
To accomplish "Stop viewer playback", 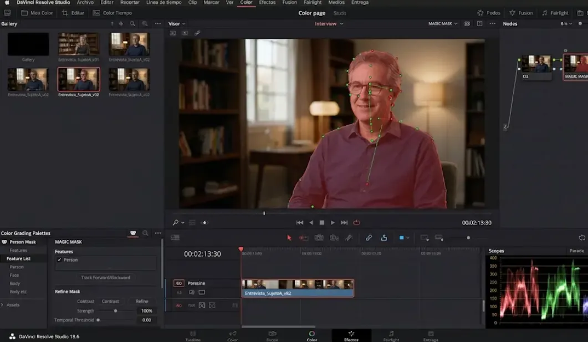I will [322, 222].
